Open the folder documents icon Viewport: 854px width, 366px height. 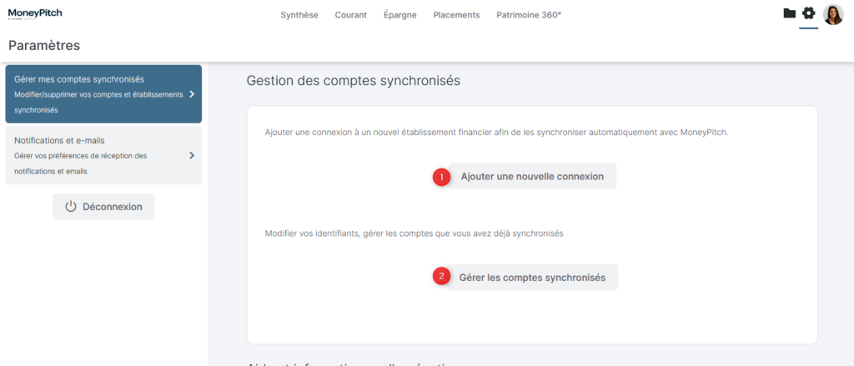coord(789,13)
